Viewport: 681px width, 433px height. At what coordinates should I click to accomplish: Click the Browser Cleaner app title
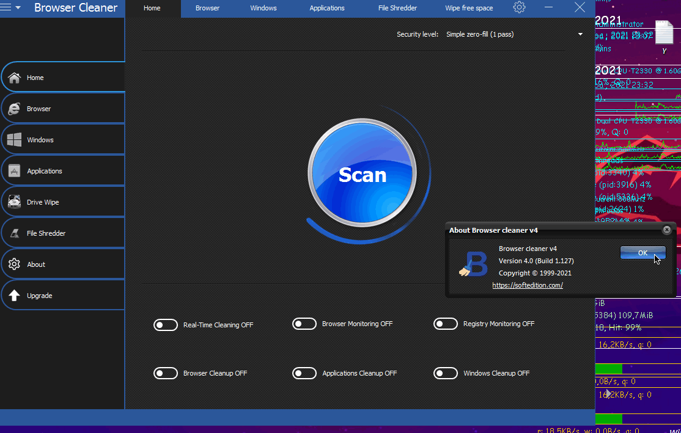76,8
